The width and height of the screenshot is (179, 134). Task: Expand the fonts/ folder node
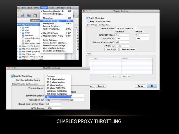point(20,33)
